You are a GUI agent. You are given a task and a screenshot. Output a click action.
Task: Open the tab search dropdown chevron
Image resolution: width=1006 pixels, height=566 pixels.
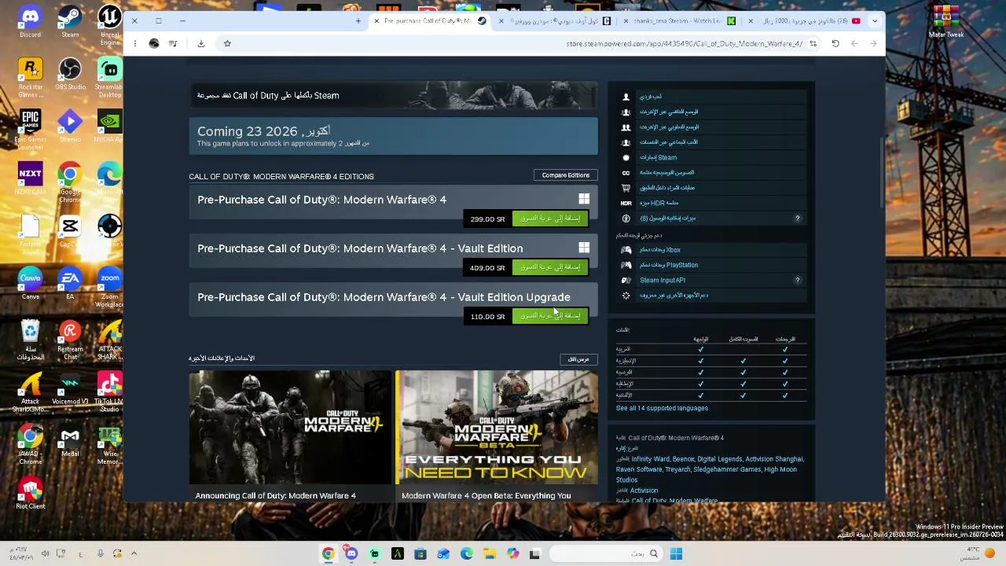point(875,21)
